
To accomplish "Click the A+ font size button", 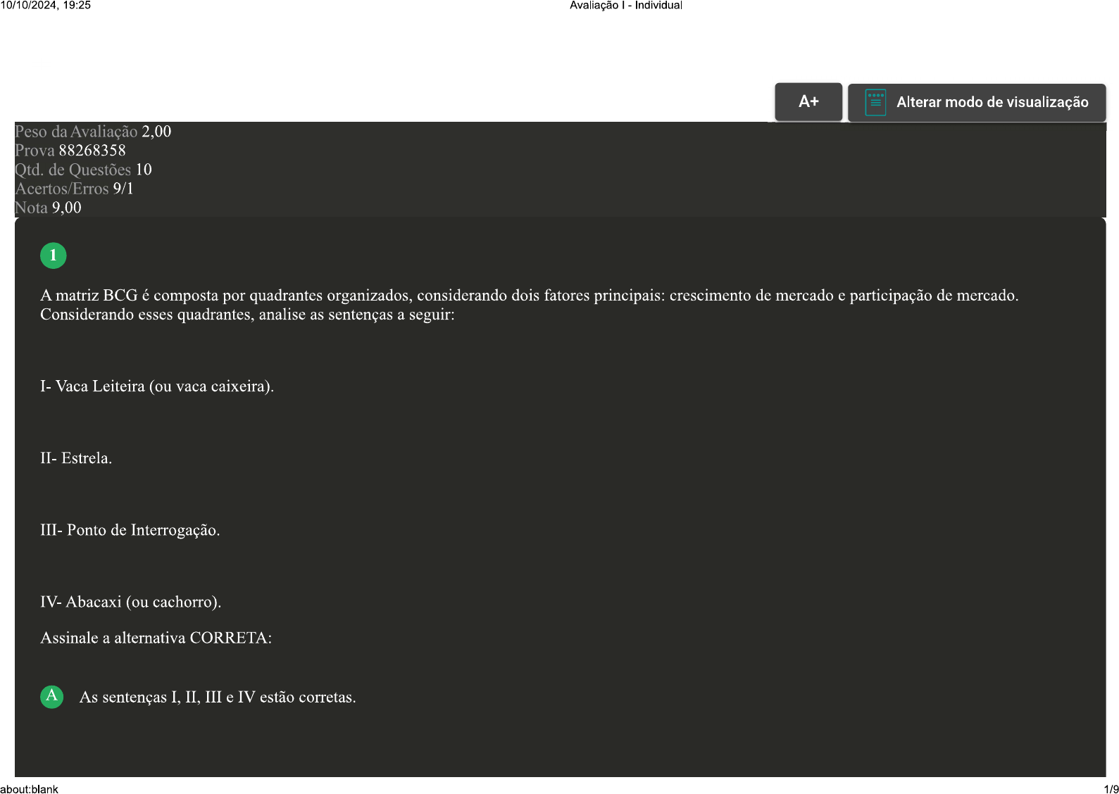I will 808,102.
